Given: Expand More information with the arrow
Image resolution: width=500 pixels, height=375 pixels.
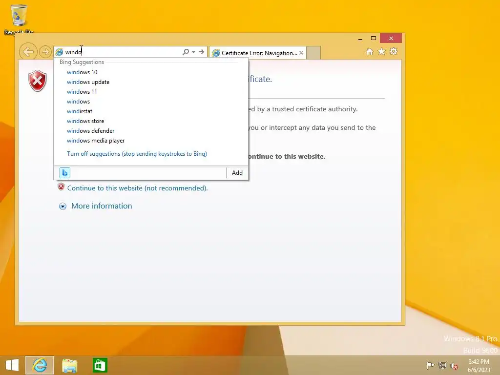Looking at the screenshot, I should click(63, 207).
